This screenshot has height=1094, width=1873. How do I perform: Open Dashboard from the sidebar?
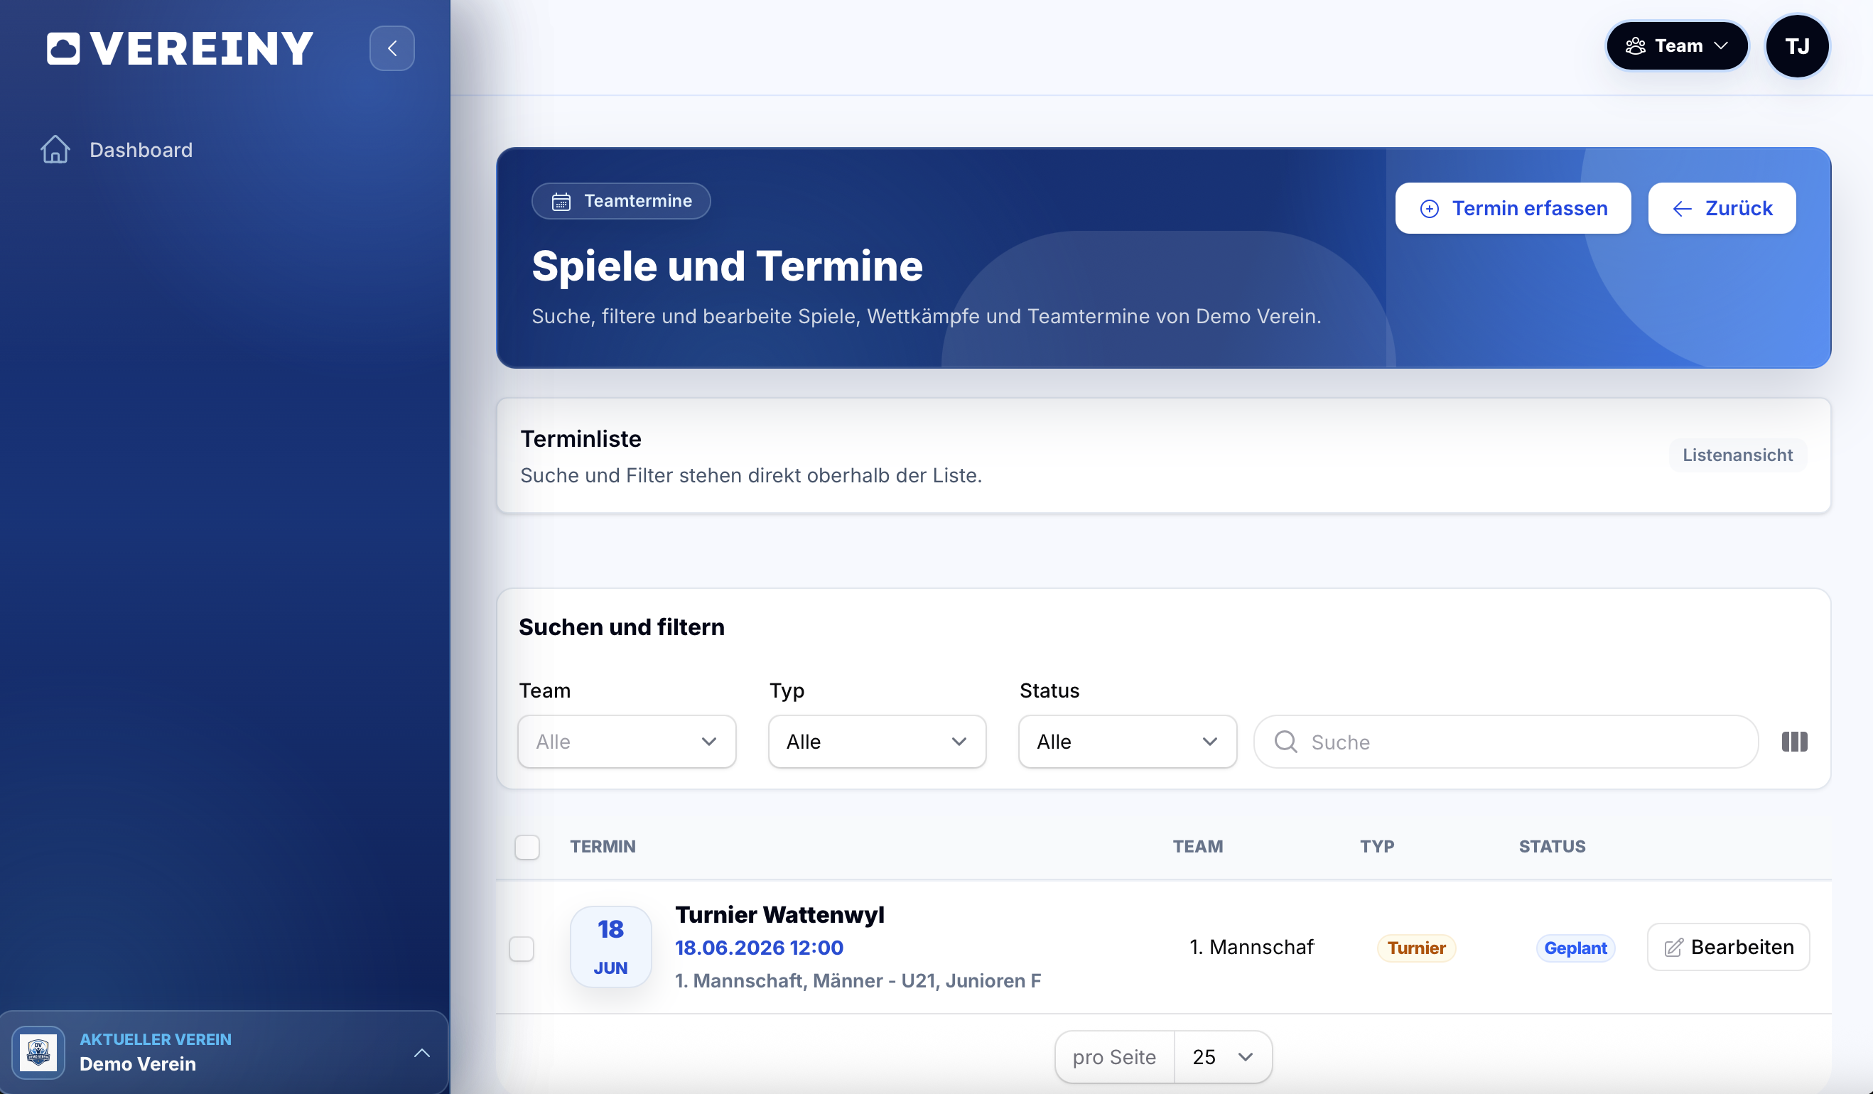tap(141, 150)
